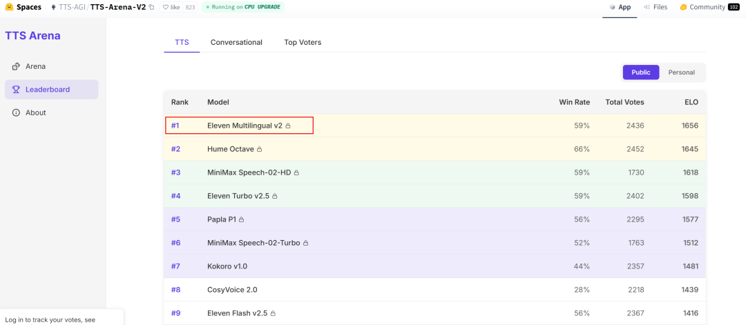
Task: Select Leaderboard in sidebar
Action: [x=51, y=89]
